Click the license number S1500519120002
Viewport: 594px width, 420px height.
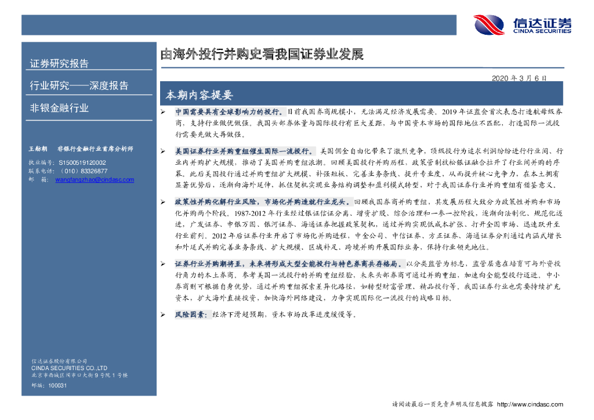coord(82,162)
